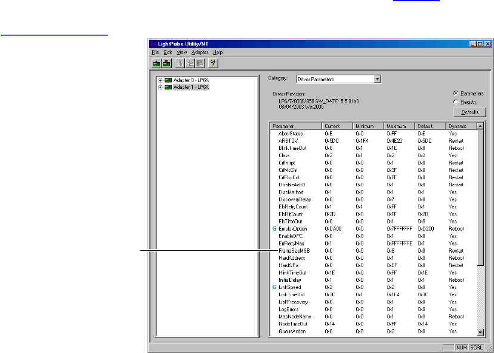Sort by the Minimum column header

point(368,126)
